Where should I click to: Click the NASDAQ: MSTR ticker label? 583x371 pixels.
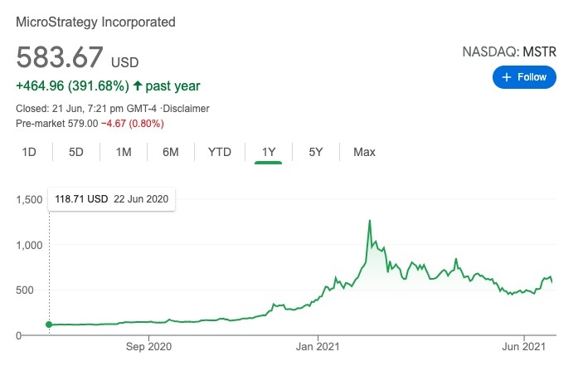pos(509,52)
